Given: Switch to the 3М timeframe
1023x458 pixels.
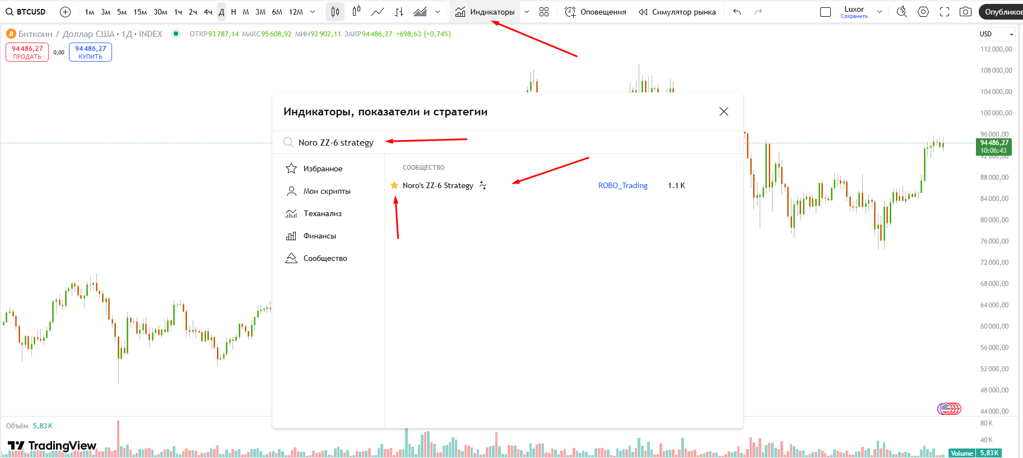Looking at the screenshot, I should tap(261, 12).
